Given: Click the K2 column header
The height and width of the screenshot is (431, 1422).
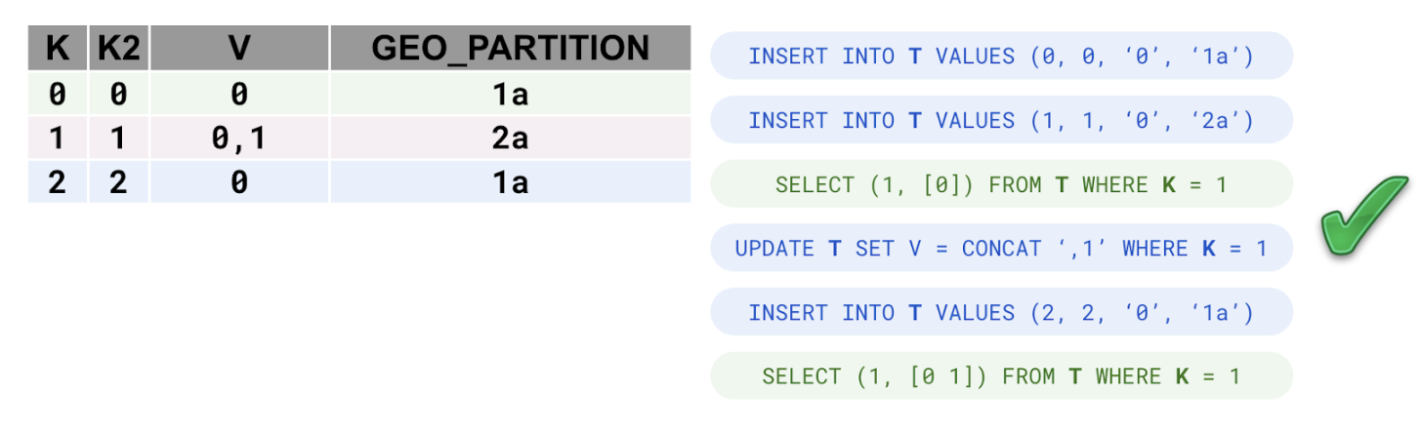Looking at the screenshot, I should point(118,50).
